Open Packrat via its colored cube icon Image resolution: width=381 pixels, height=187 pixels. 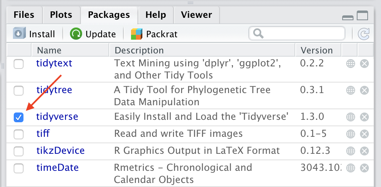tap(137, 34)
